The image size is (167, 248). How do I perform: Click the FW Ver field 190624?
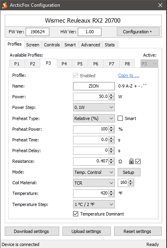coord(38,32)
